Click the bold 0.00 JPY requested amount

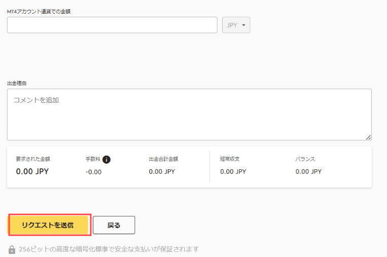pos(32,171)
